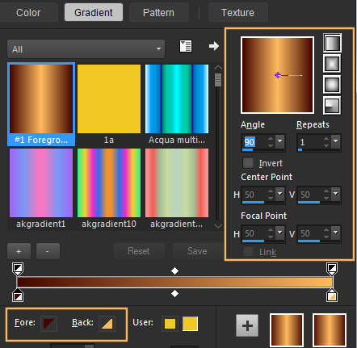Switch to the Texture tab
The width and height of the screenshot is (357, 348).
[237, 12]
